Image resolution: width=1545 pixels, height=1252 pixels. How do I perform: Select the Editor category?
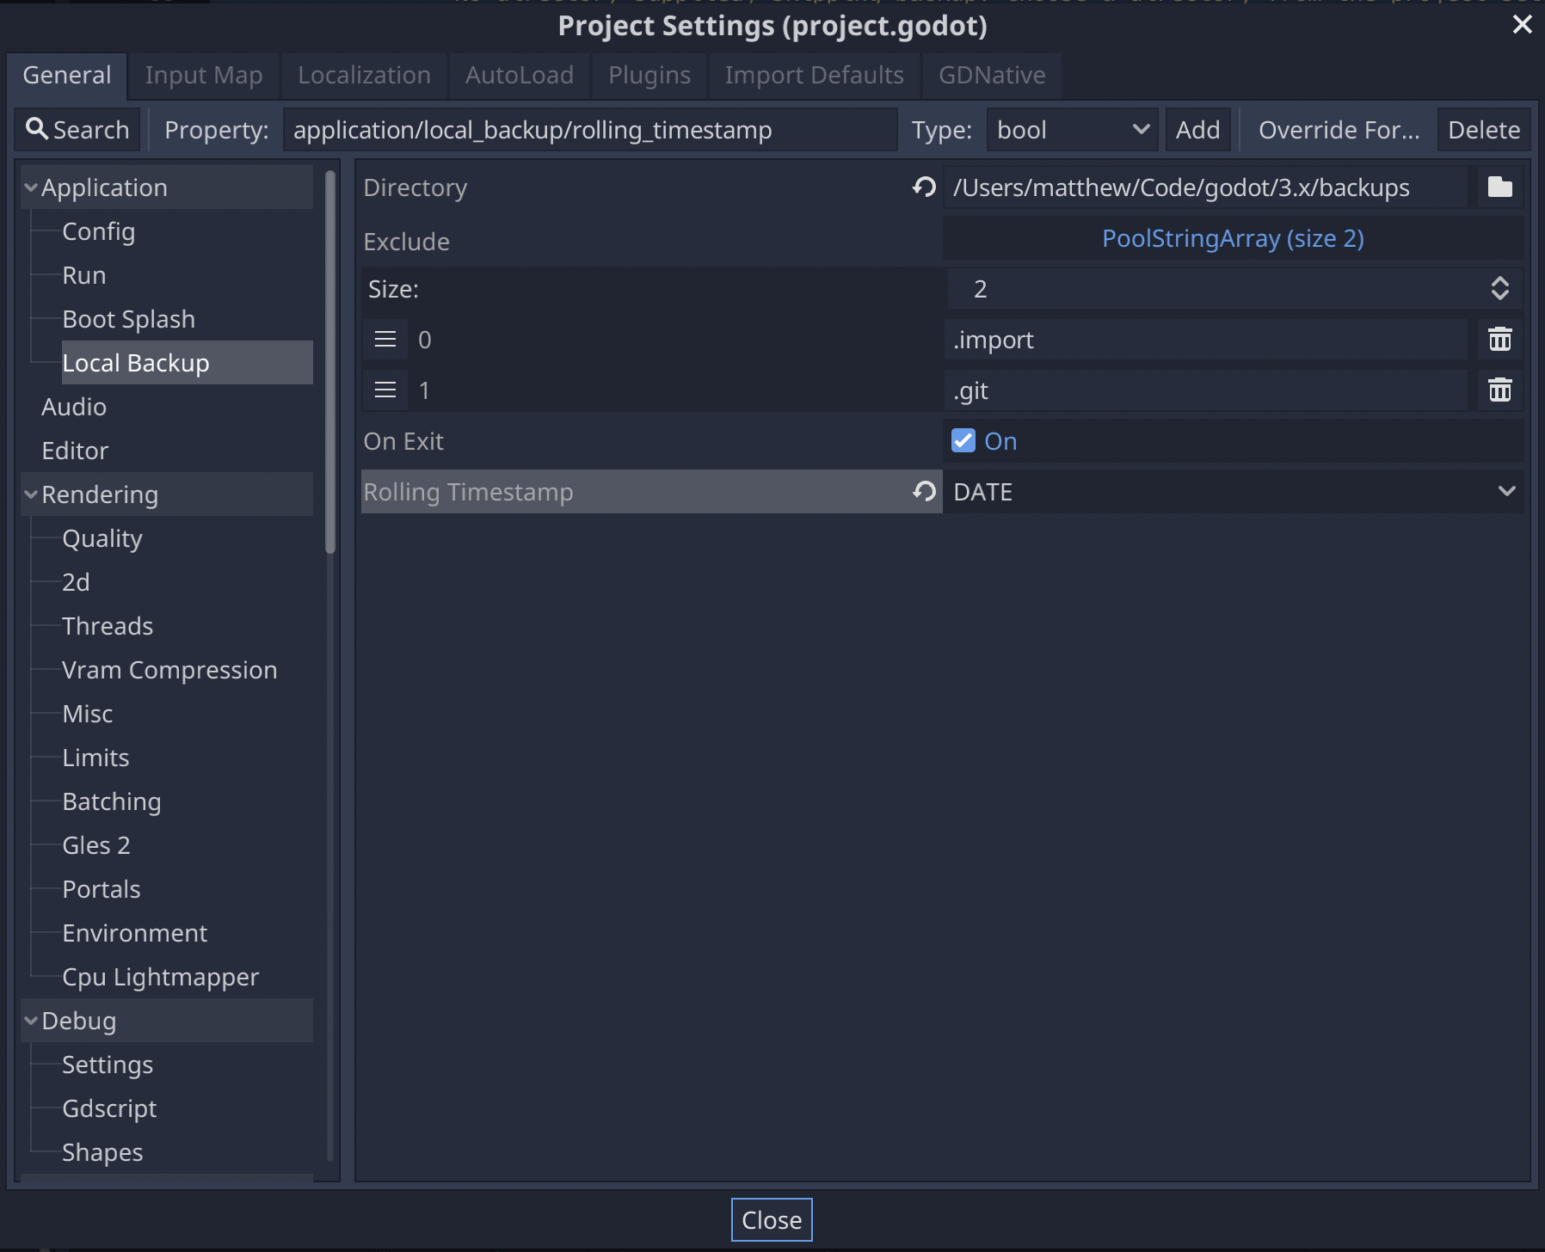point(75,451)
